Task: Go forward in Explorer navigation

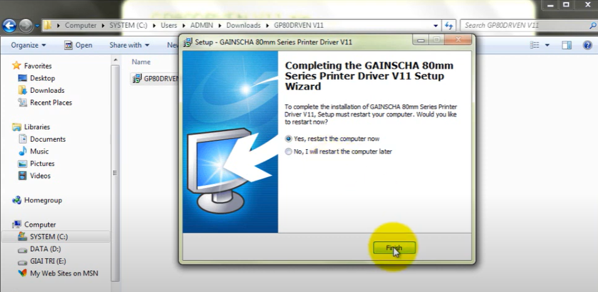Action: pyautogui.click(x=26, y=26)
